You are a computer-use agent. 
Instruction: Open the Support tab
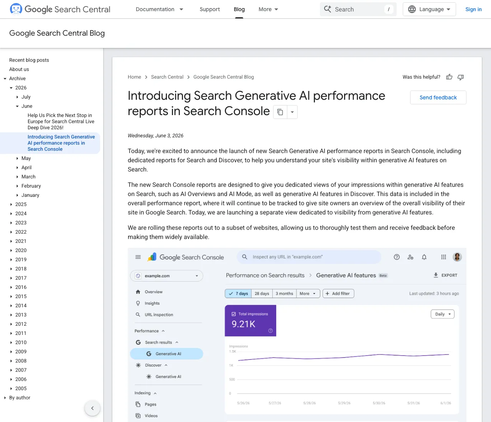point(210,9)
